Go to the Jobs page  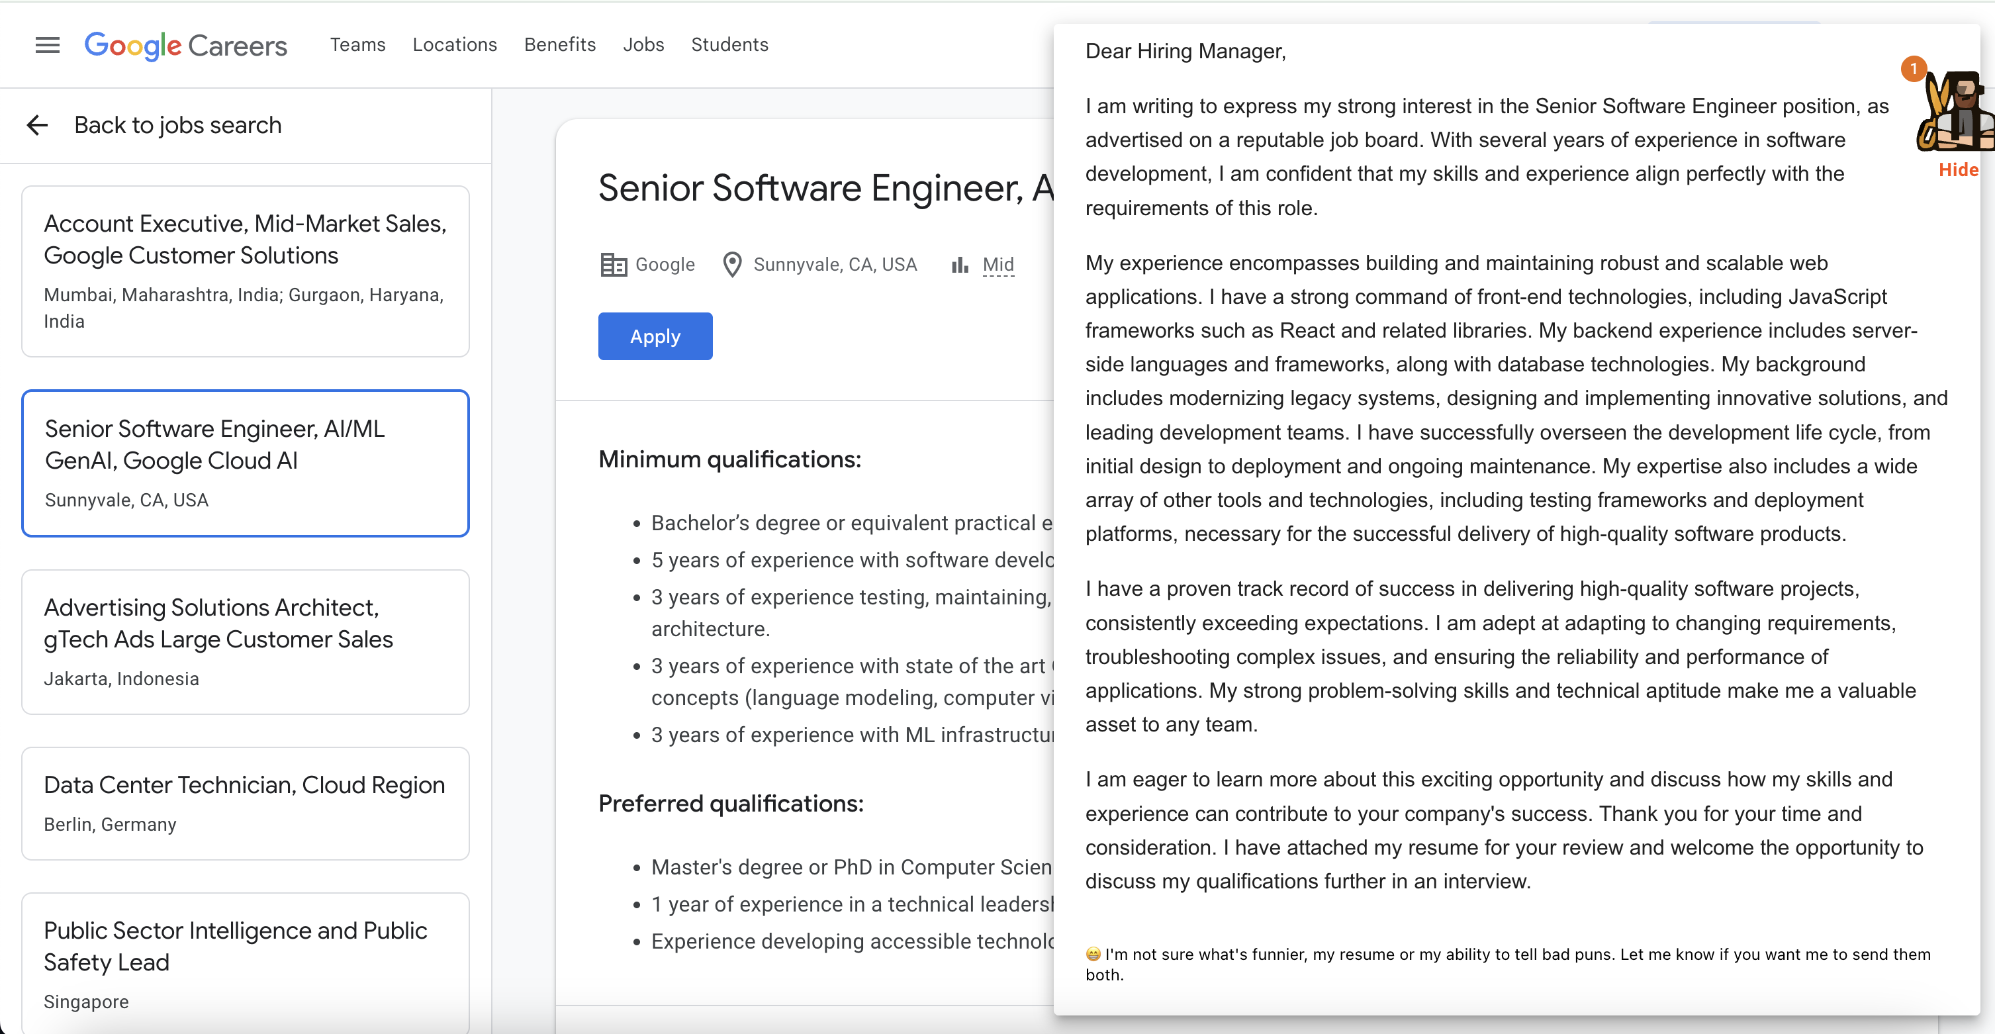pos(643,45)
